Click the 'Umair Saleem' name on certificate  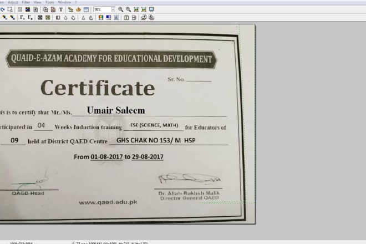116,110
